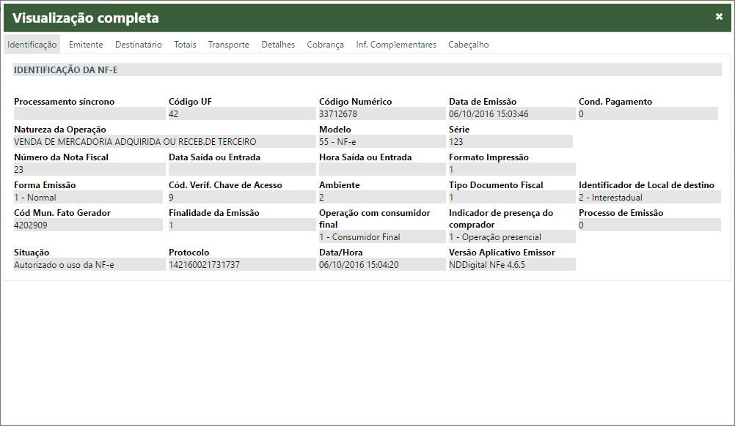Open the Inf. Complementares tab

[x=396, y=45]
